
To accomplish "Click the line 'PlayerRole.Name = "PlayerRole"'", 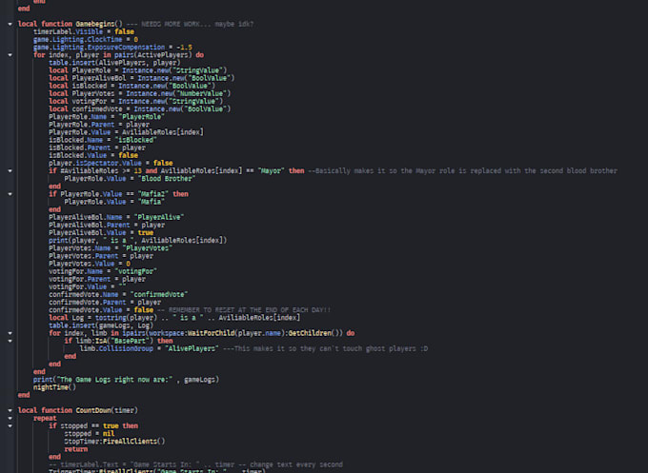I will point(107,117).
